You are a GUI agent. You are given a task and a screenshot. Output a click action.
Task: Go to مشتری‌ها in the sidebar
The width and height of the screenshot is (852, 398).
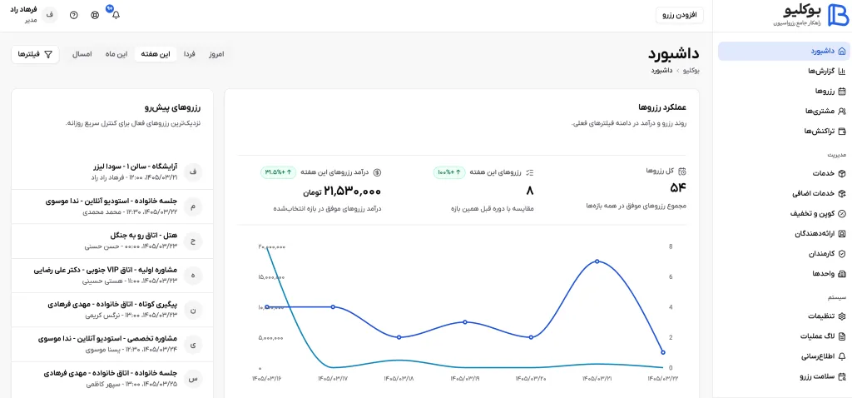pos(782,111)
